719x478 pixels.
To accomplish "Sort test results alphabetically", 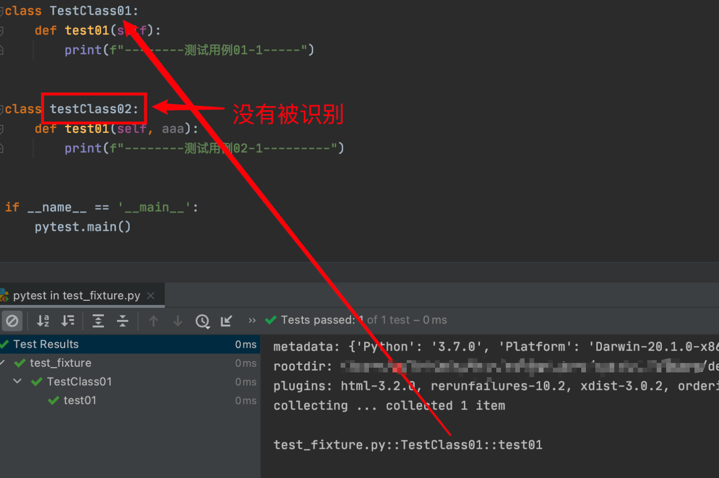I will coord(43,321).
